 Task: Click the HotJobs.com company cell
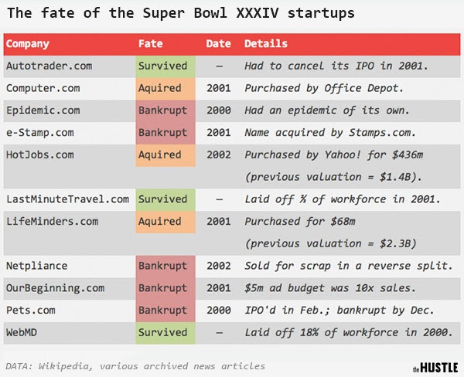(40, 155)
